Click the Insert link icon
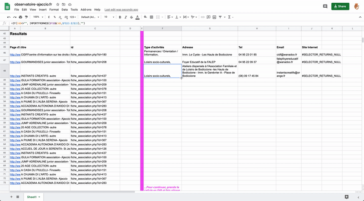 [x=202, y=17]
